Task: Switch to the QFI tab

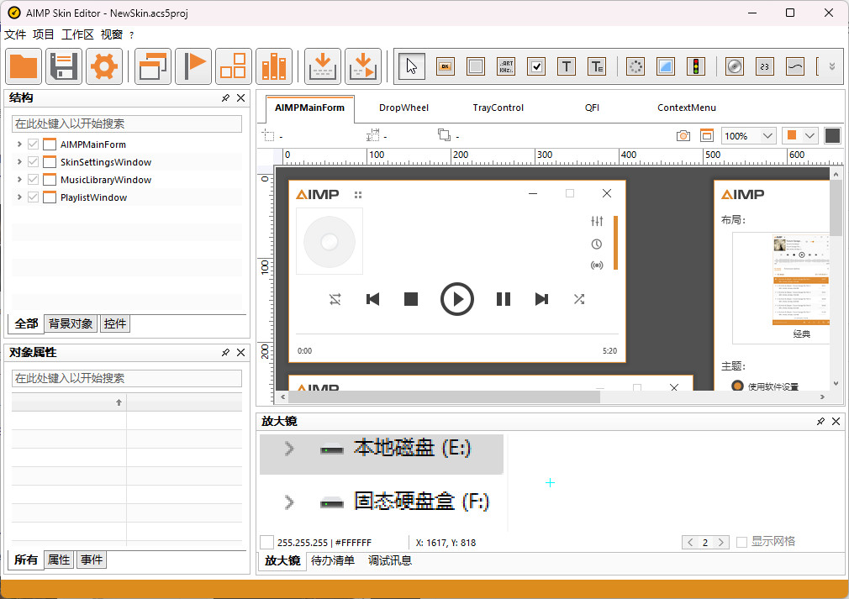Action: point(592,108)
